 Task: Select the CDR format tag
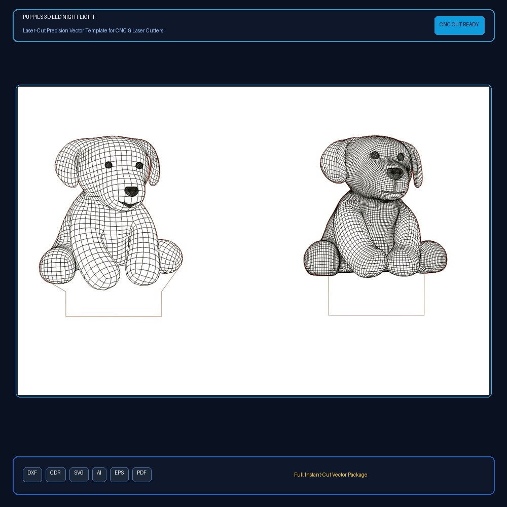[56, 475]
